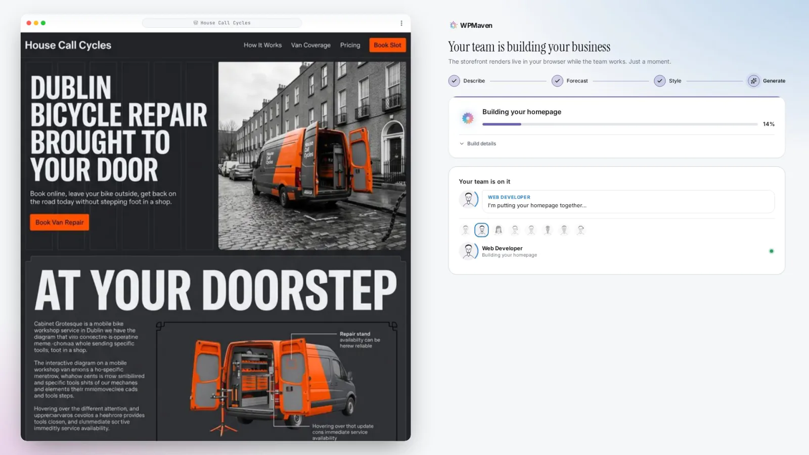Select the first team member avatar
This screenshot has height=455, width=809.
(466, 230)
